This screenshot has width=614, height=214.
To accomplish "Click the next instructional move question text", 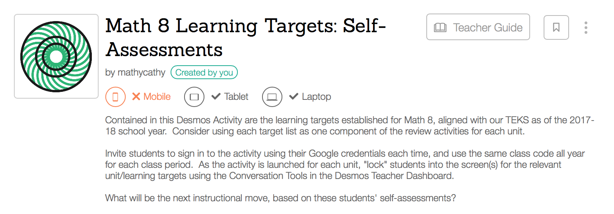I will pyautogui.click(x=280, y=198).
